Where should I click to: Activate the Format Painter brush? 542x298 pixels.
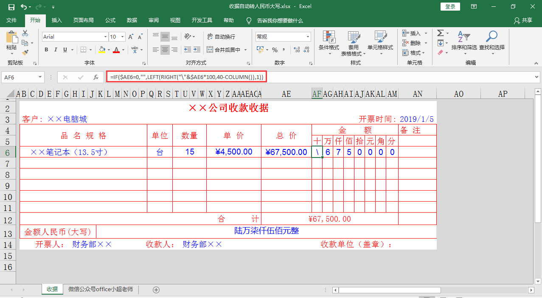pyautogui.click(x=25, y=53)
